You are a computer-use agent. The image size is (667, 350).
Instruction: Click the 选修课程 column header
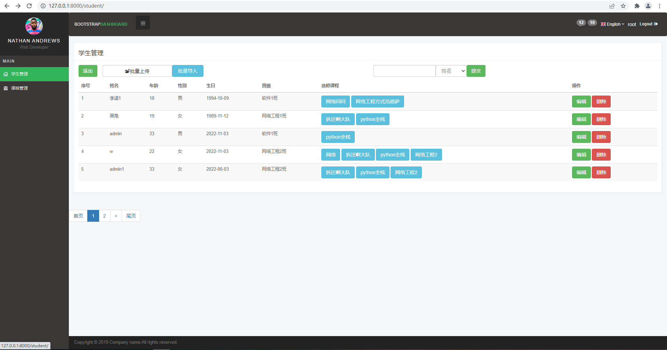coord(330,86)
